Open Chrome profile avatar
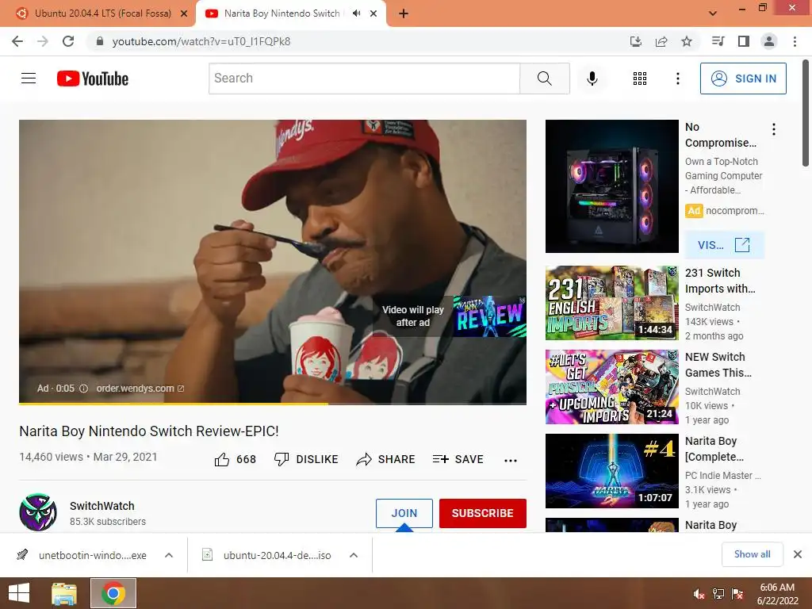Screen dimensions: 812x609 click(769, 41)
